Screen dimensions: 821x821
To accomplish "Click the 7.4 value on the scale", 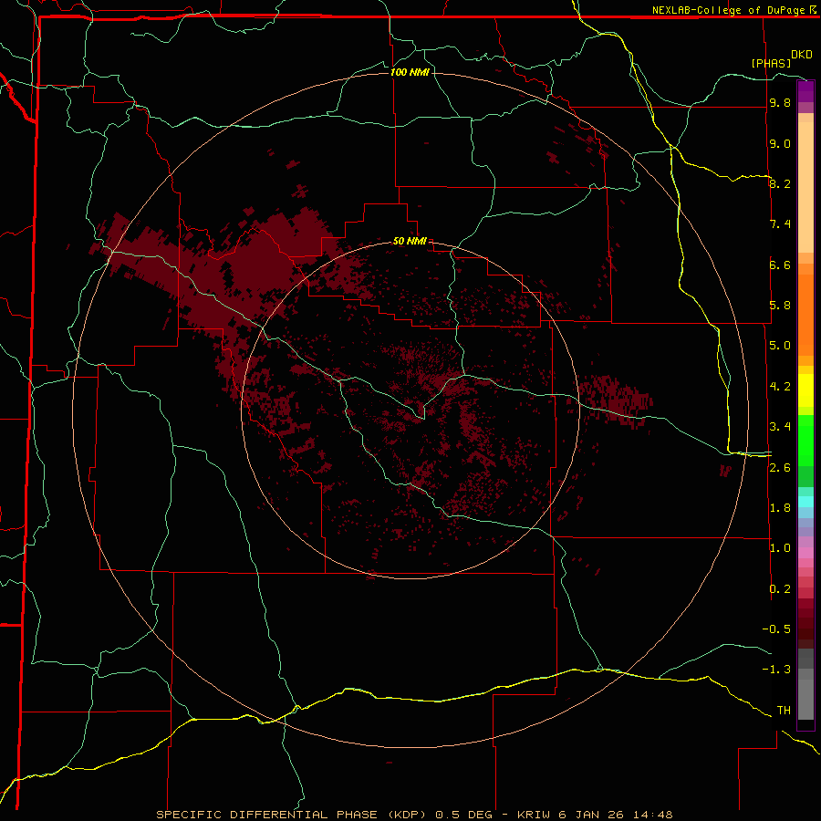I will coord(780,224).
